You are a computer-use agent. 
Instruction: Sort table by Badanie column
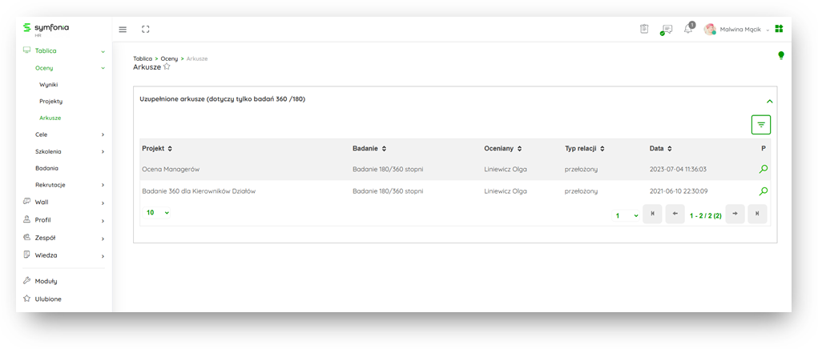tap(369, 148)
